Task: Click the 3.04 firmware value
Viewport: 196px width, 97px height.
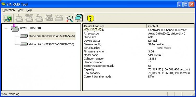Action: (x=151, y=52)
